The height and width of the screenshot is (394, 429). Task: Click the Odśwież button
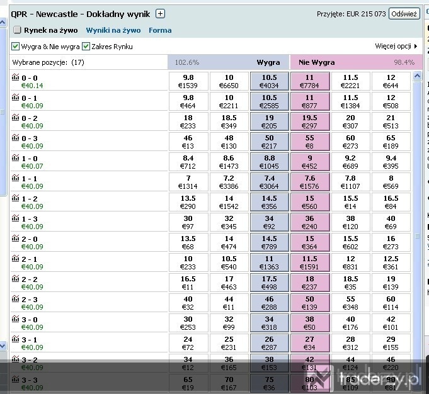tap(404, 14)
